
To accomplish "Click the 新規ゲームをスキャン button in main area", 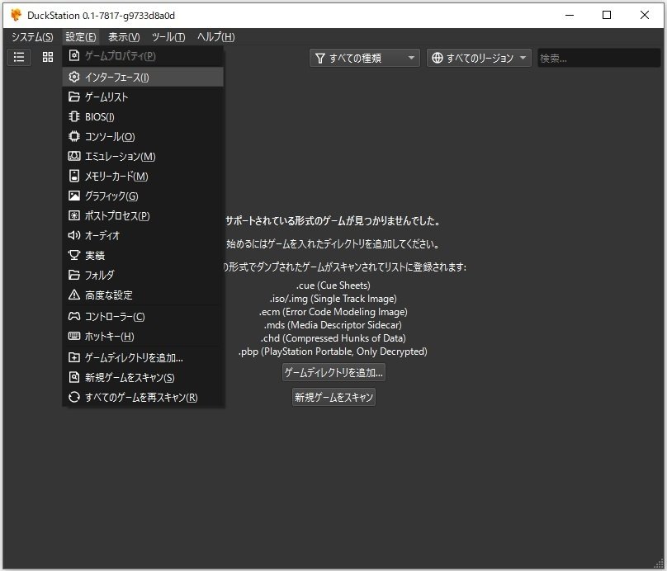I will coord(333,397).
